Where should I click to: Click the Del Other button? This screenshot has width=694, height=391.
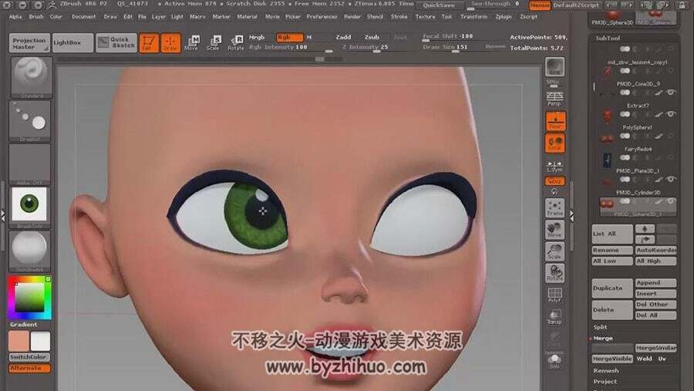click(x=655, y=305)
